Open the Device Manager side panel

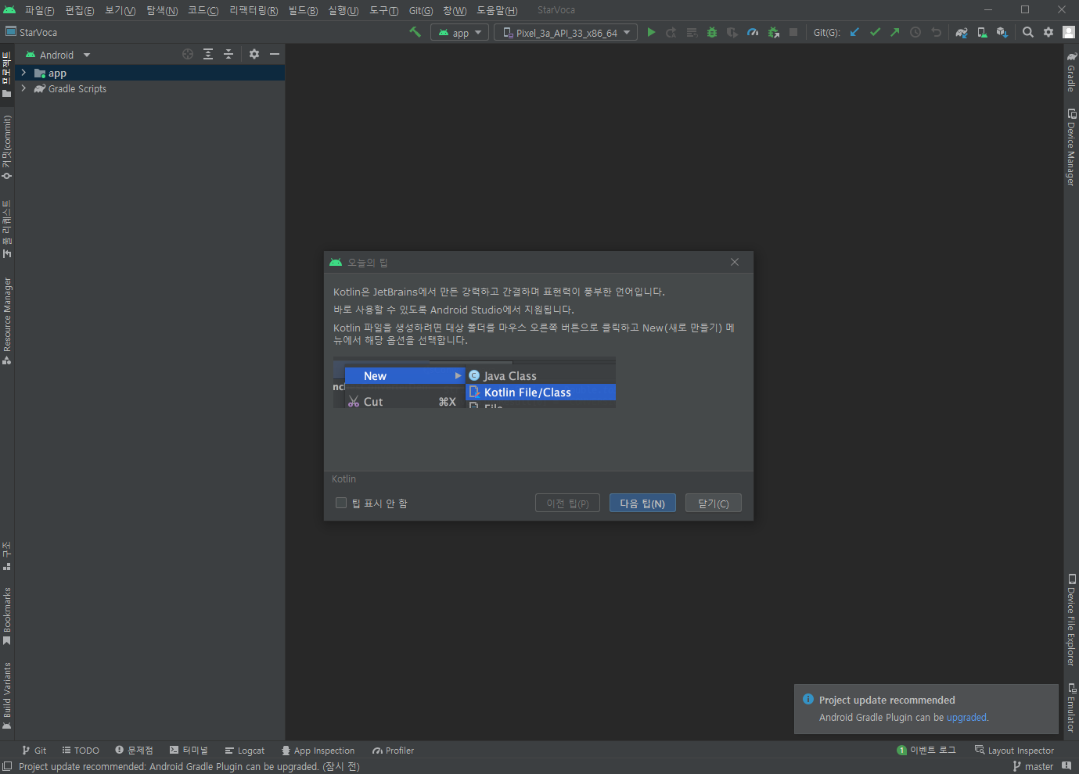click(x=1071, y=147)
